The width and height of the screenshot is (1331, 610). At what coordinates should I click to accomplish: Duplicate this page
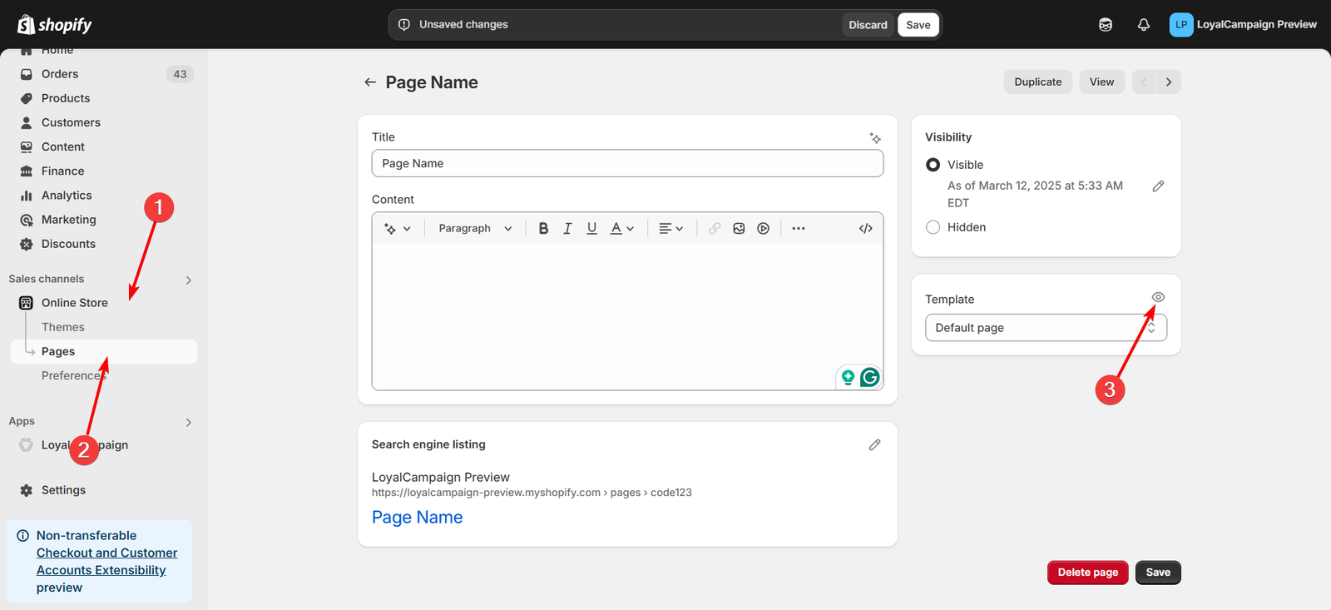coord(1038,82)
